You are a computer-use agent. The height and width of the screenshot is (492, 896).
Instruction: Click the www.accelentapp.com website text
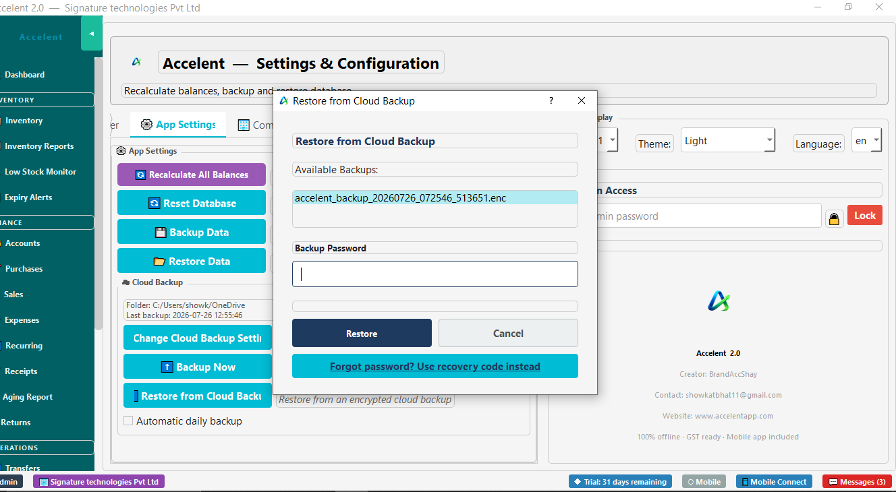click(x=718, y=416)
